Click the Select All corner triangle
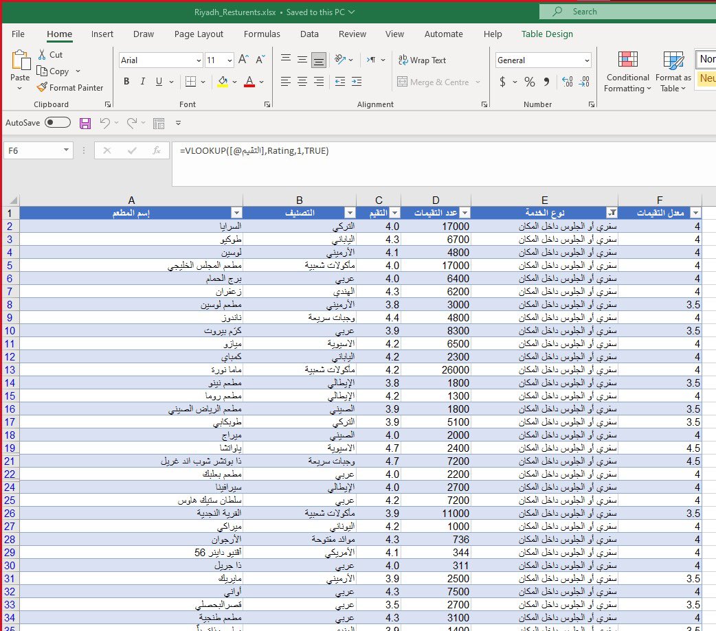The image size is (716, 631). coord(13,200)
